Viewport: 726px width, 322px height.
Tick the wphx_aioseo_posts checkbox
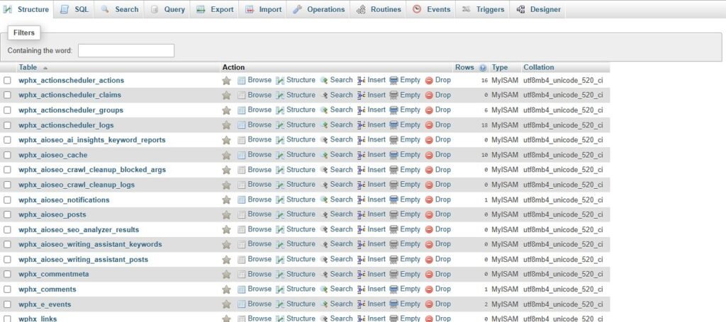tap(7, 215)
